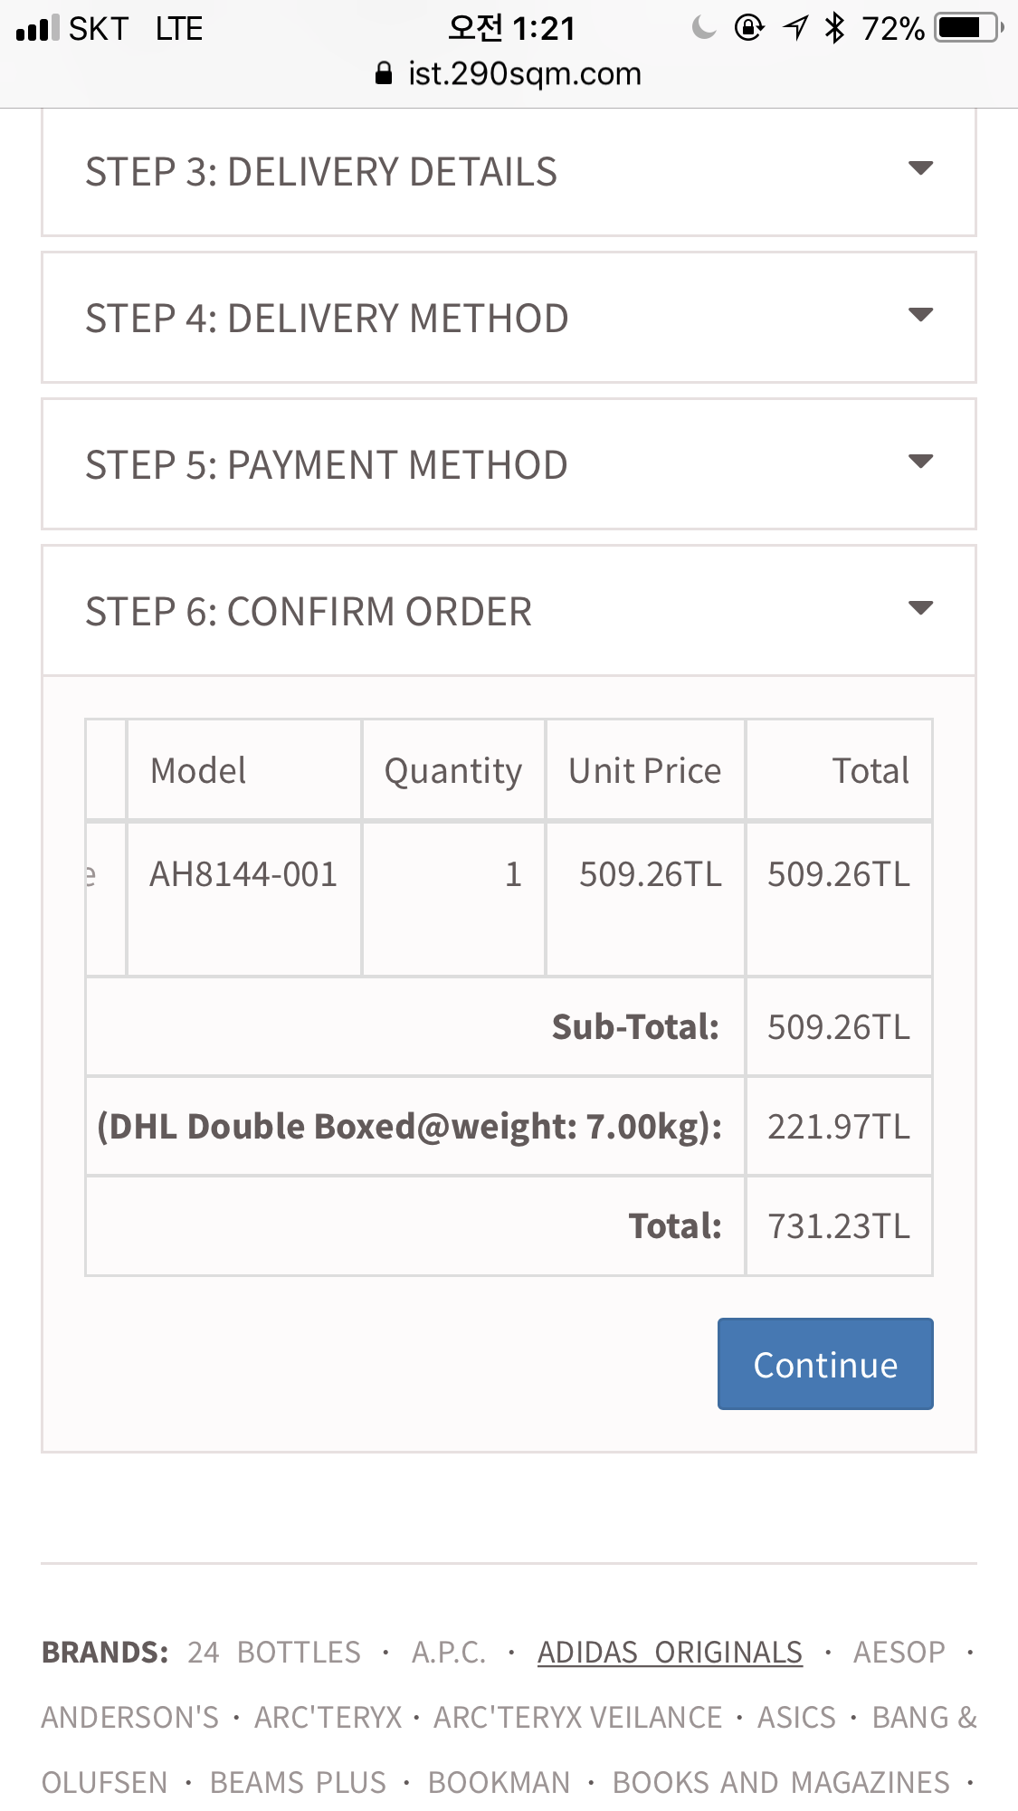The image size is (1018, 1811).
Task: Open the Bookman brand link
Action: pos(499,1783)
